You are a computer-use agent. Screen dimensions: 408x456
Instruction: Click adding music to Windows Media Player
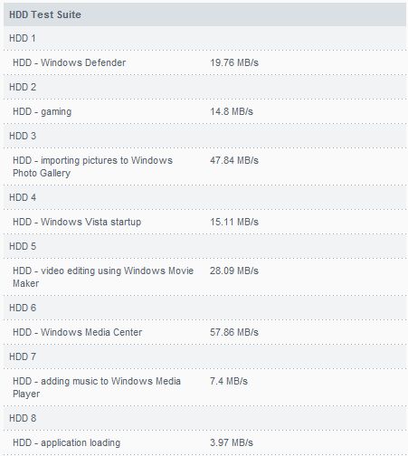pyautogui.click(x=97, y=387)
